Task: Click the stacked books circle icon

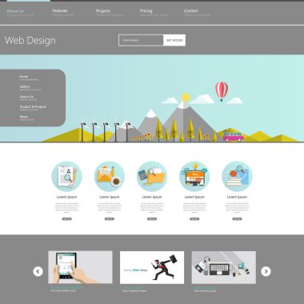Action: point(237,176)
